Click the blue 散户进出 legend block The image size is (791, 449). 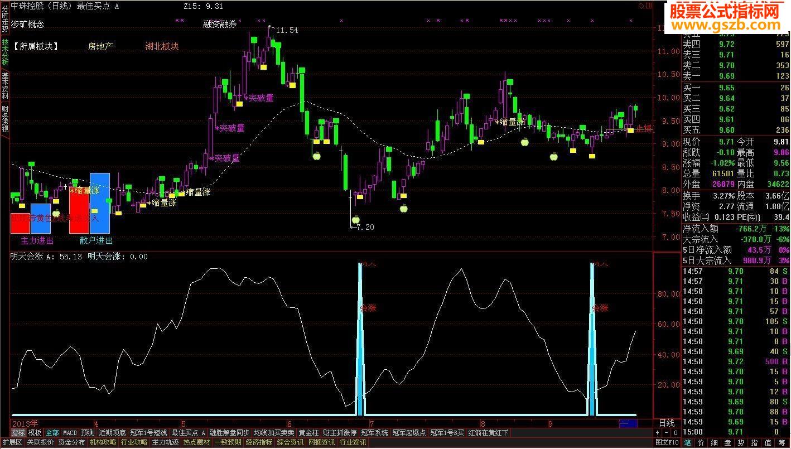(x=100, y=203)
